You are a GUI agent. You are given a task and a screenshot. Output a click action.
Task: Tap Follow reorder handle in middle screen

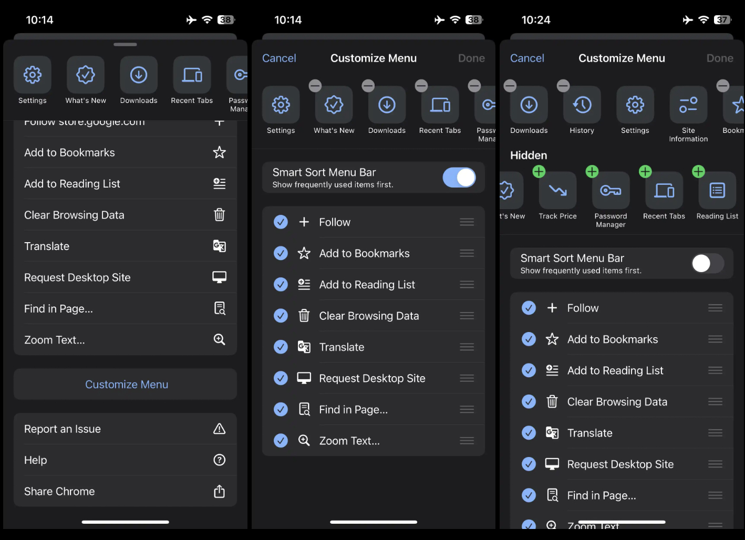467,222
